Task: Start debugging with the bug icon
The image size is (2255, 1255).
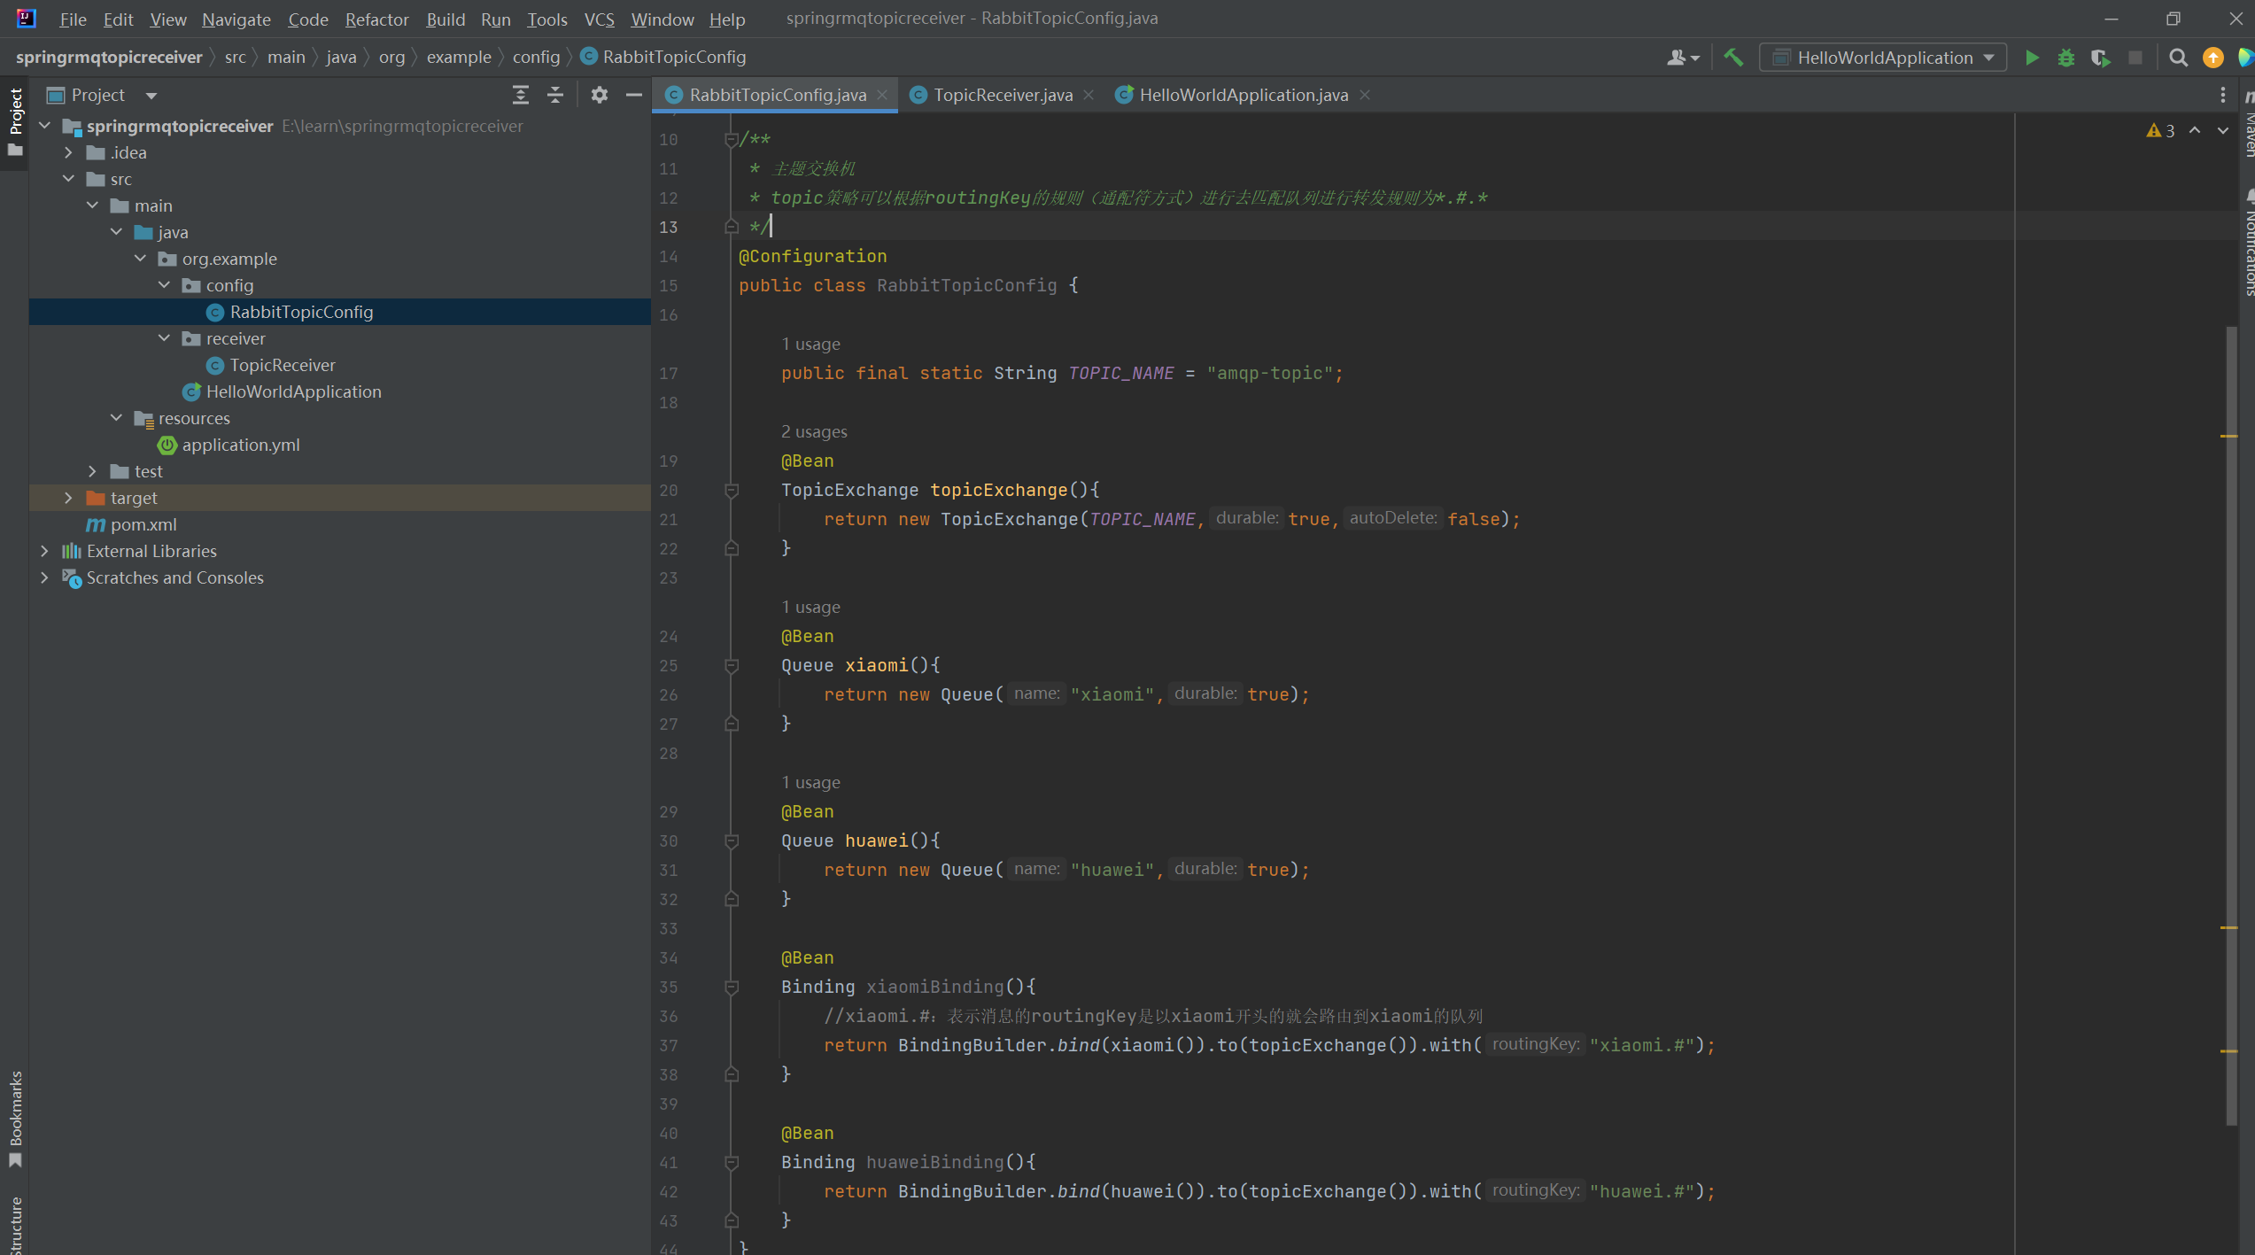Action: (x=2065, y=58)
